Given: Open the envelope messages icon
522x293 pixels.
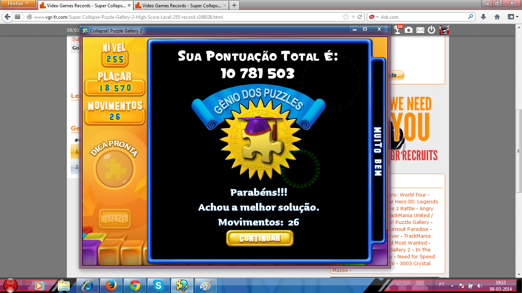Looking at the screenshot, I should (420, 30).
